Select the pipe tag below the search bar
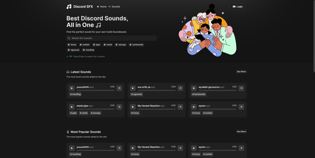The height and width of the screenshot is (158, 315). pos(97,45)
